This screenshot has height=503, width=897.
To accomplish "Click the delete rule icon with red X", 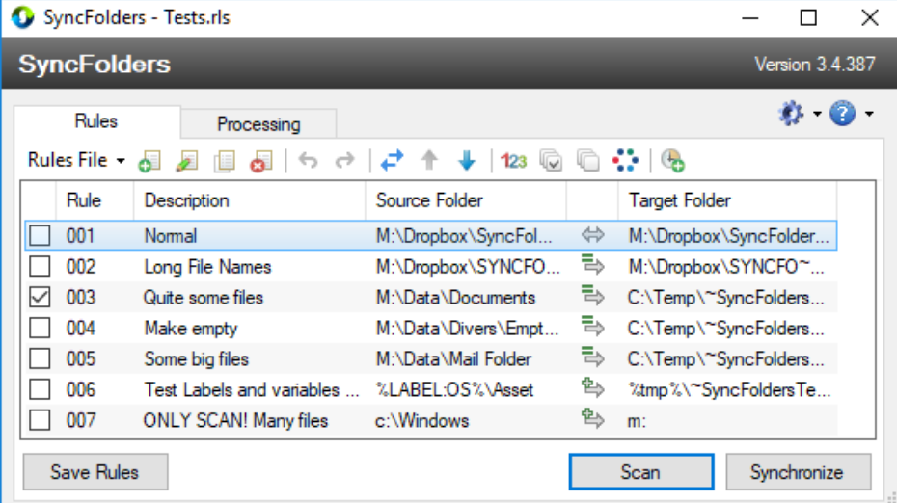I will tap(260, 161).
